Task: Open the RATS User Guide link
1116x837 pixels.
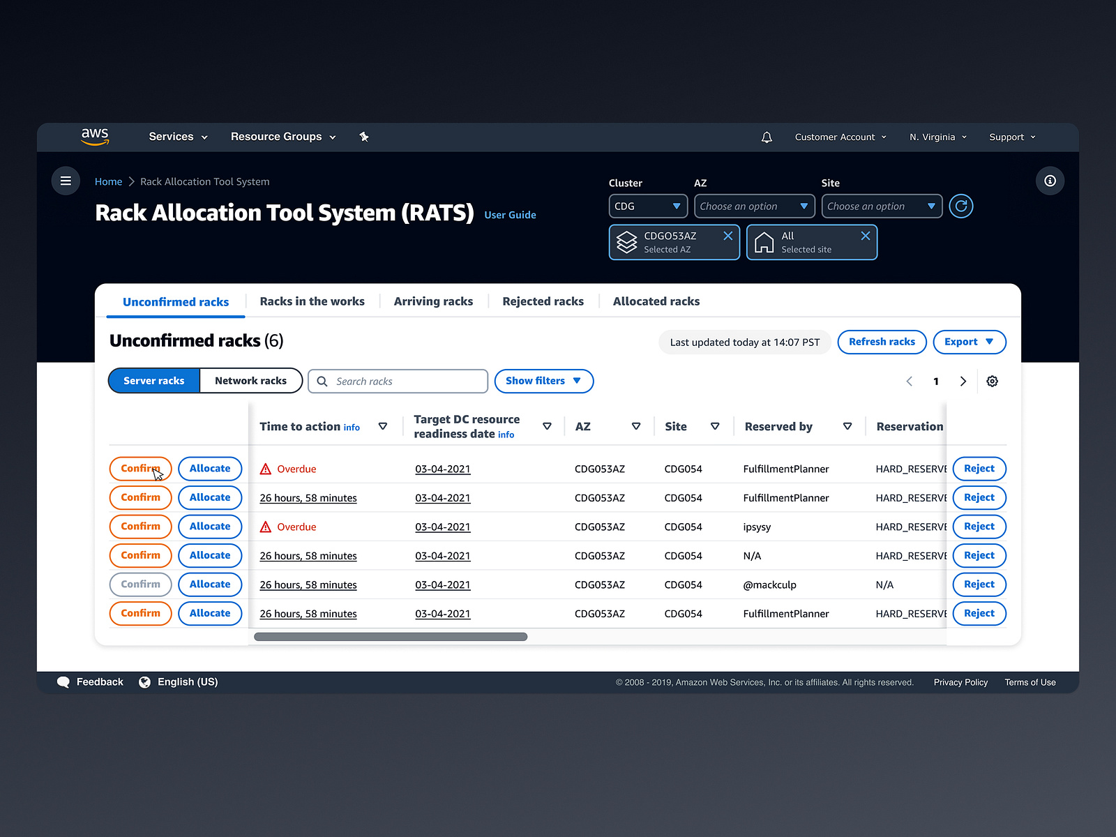Action: (510, 215)
